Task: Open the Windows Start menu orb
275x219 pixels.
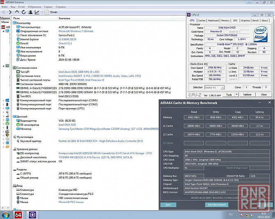Action: [x=5, y=214]
